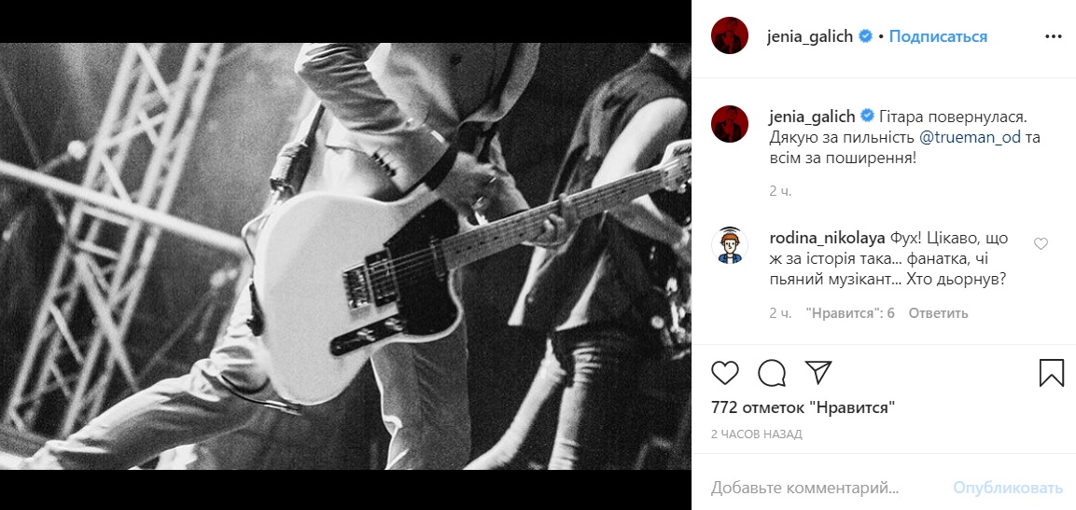Open jenia_galich avatar beside caption

pyautogui.click(x=730, y=124)
